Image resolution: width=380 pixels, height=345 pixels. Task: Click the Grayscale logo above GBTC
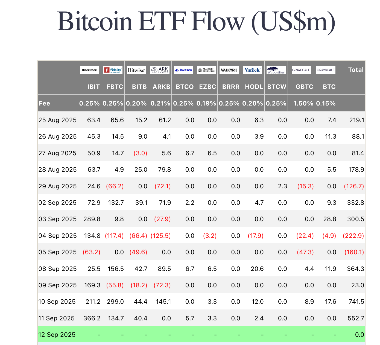(301, 70)
